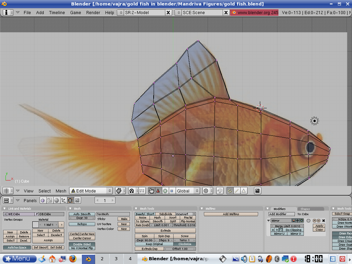Image resolution: width=352 pixels, height=264 pixels.
Task: Click the Add Modifier button
Action: click(x=282, y=214)
